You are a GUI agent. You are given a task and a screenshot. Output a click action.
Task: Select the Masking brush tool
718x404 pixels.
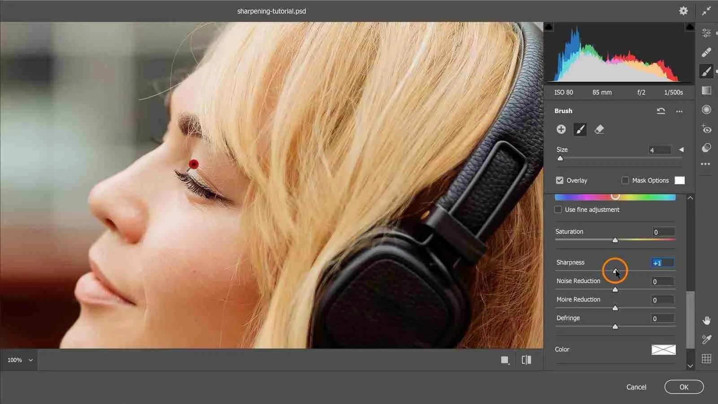tap(706, 71)
